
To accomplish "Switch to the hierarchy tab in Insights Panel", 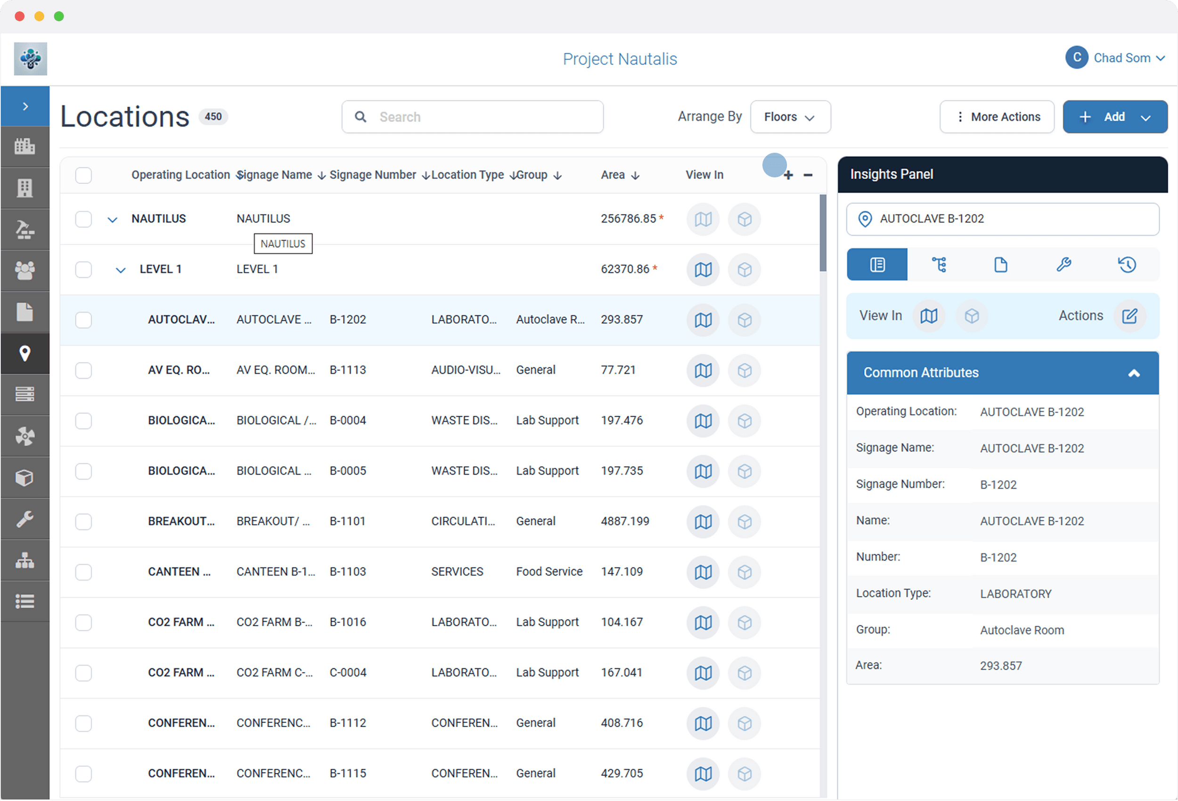I will [x=939, y=264].
